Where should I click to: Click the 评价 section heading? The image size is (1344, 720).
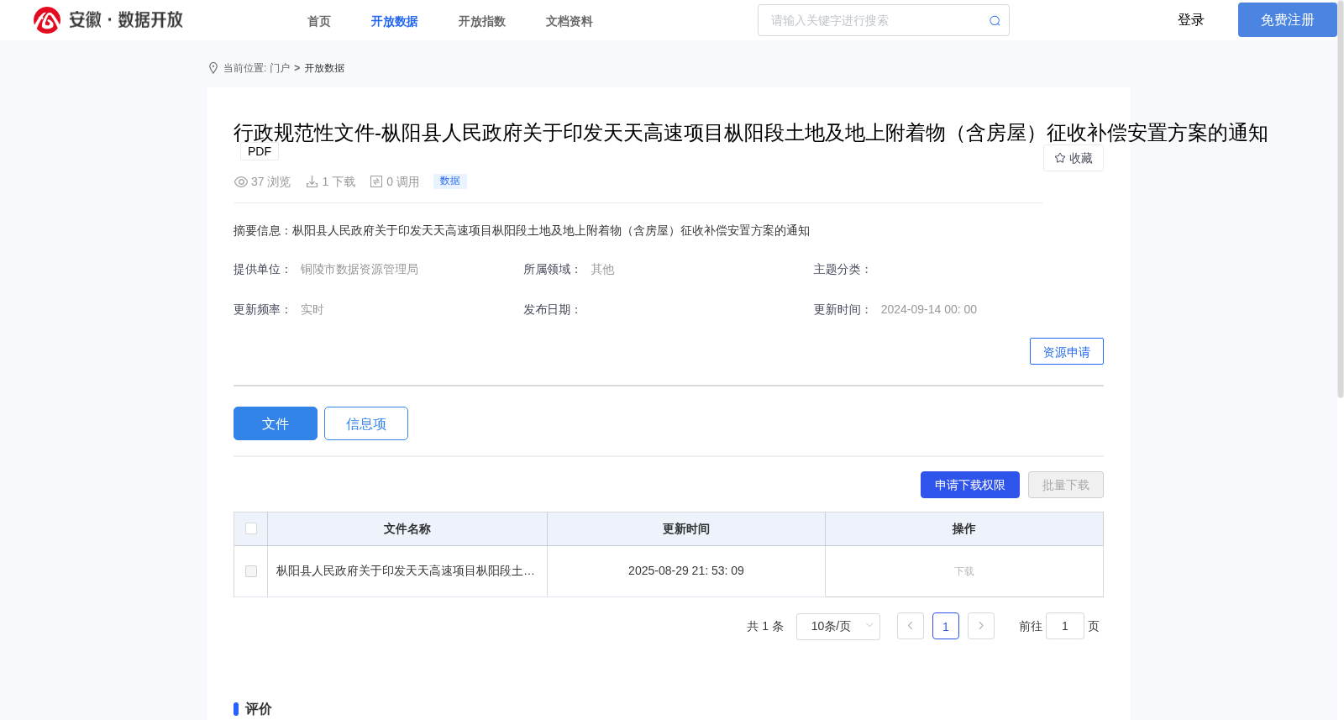click(259, 709)
